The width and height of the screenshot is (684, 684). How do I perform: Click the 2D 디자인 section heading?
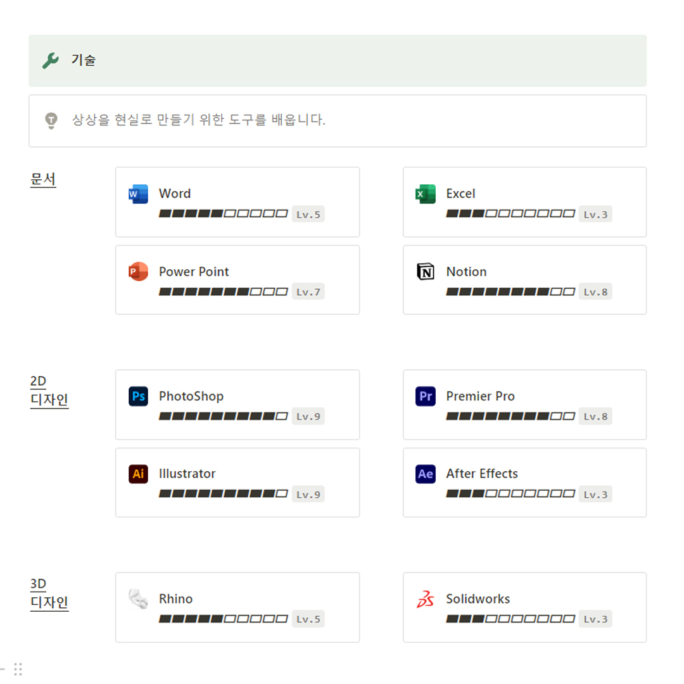[49, 391]
